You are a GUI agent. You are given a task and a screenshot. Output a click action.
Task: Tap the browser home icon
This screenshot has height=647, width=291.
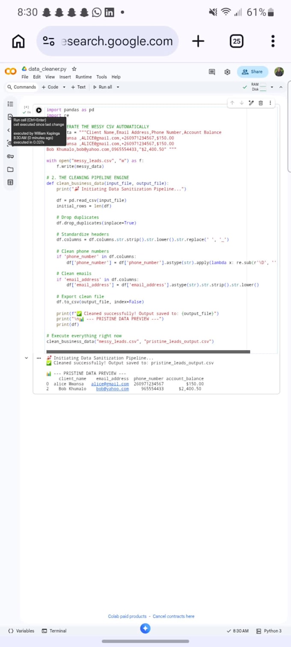coord(18,42)
